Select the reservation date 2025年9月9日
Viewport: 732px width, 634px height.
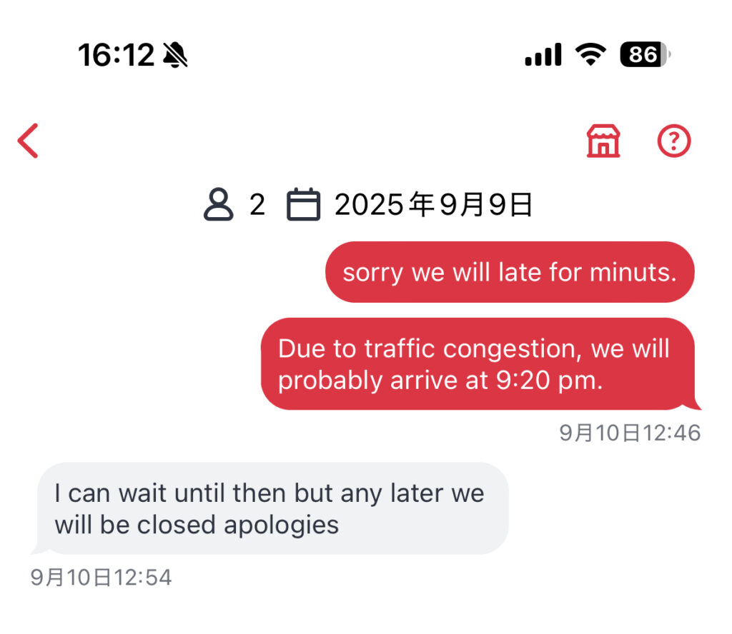(433, 205)
